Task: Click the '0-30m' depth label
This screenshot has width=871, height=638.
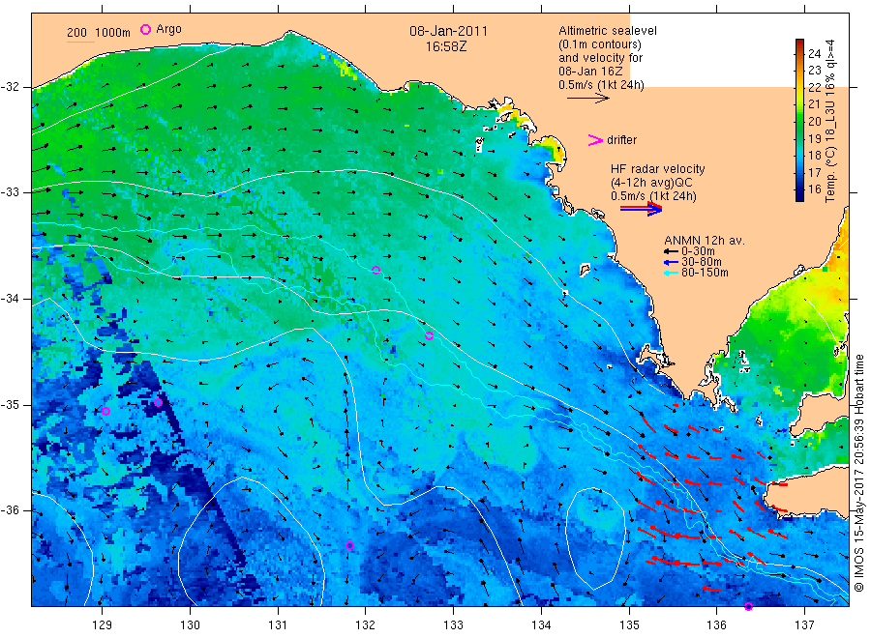Action: pyautogui.click(x=698, y=251)
